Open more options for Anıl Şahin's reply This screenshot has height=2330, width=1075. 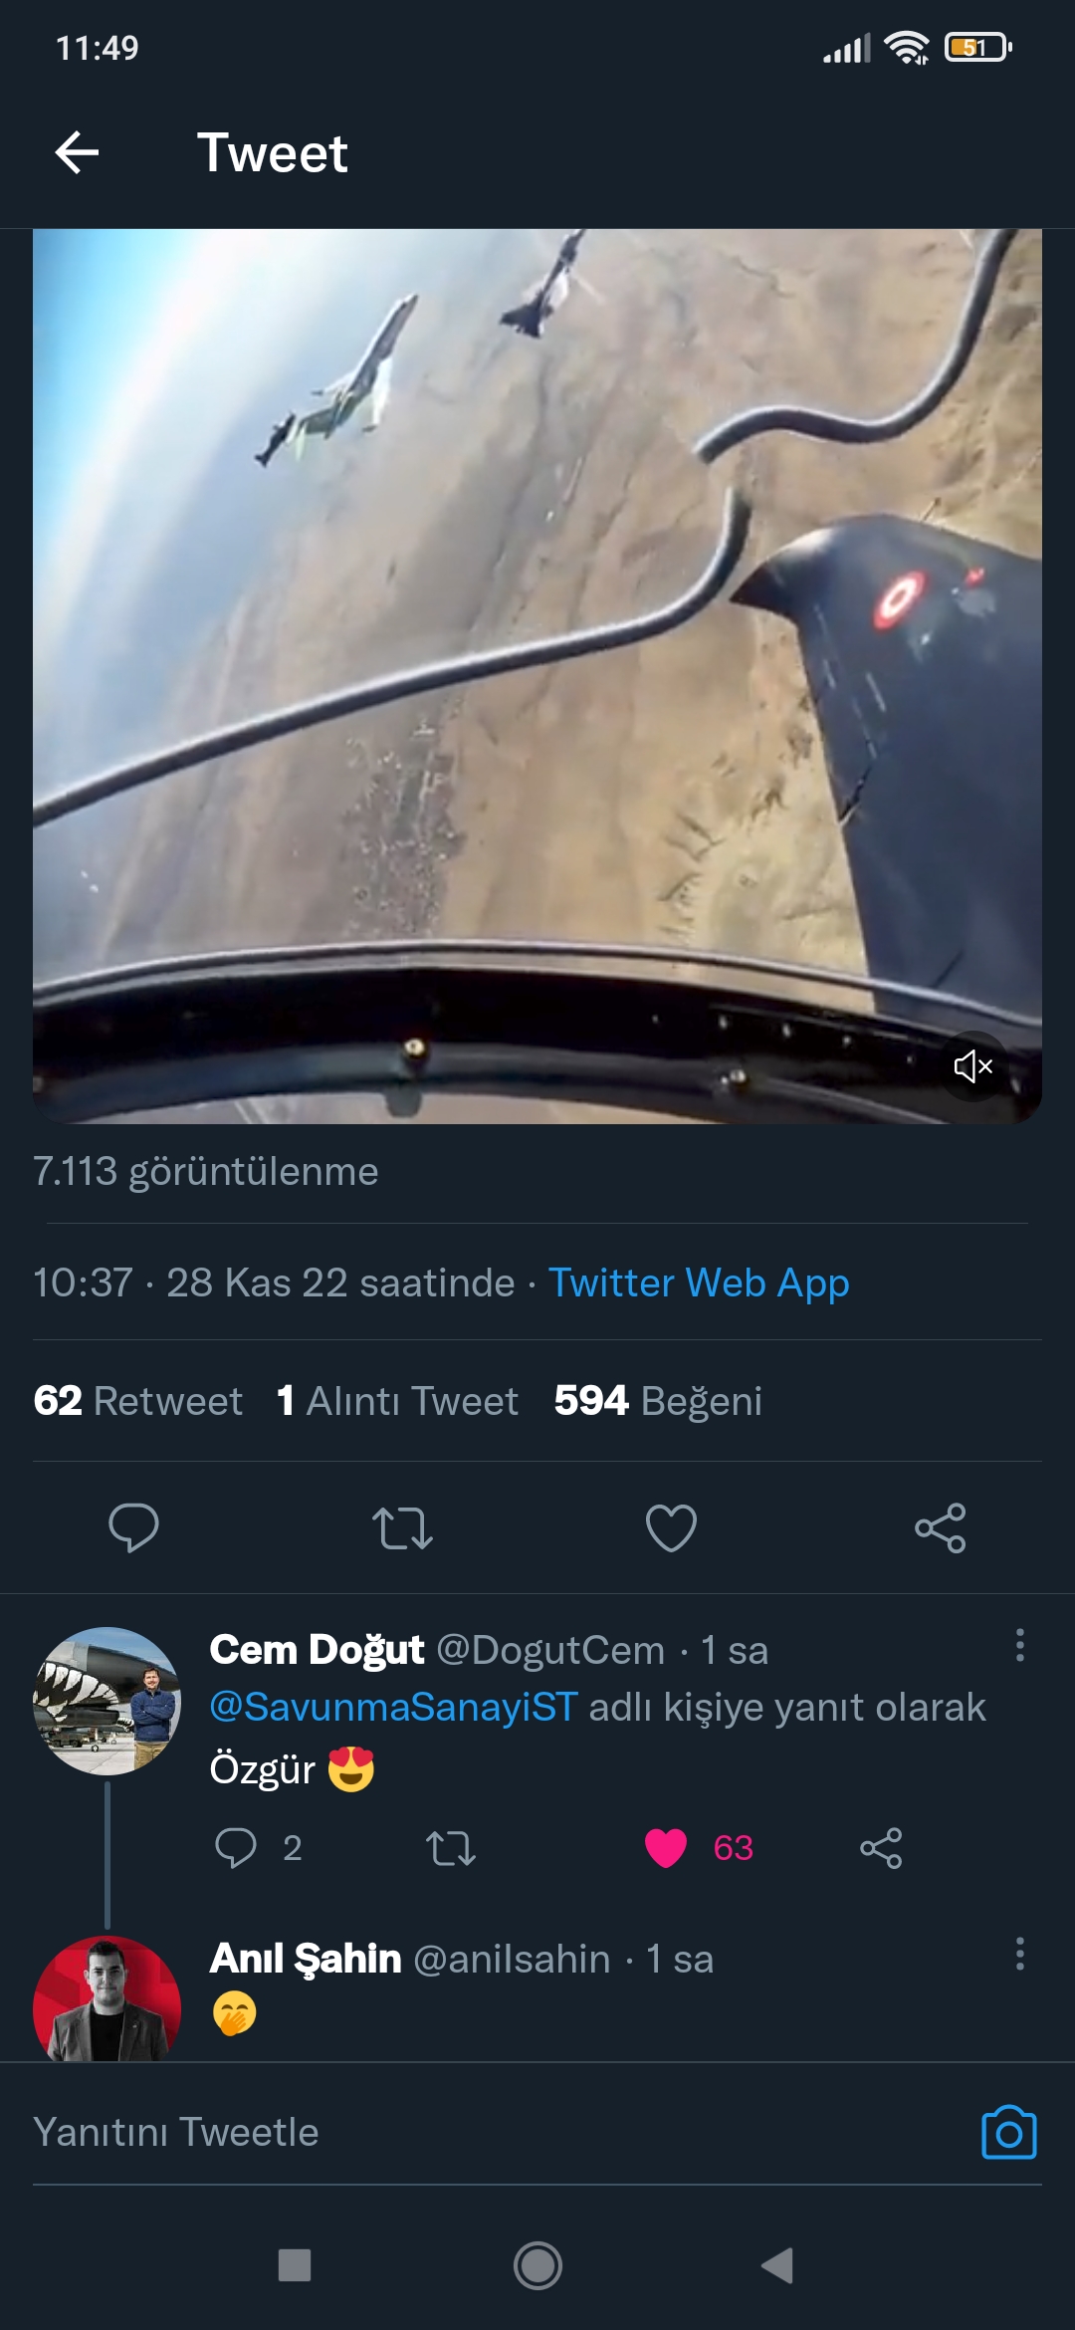(1019, 1955)
